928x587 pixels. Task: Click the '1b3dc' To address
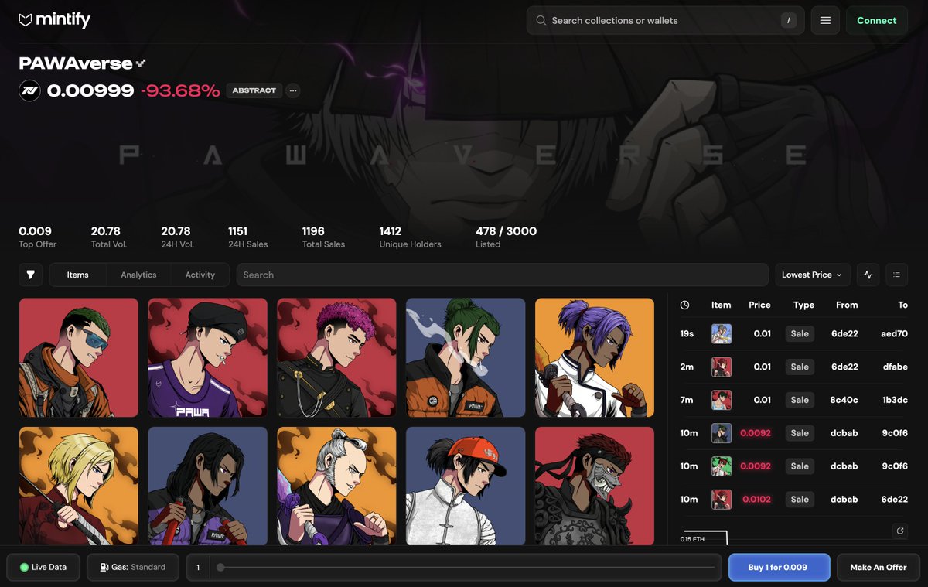[x=895, y=400]
